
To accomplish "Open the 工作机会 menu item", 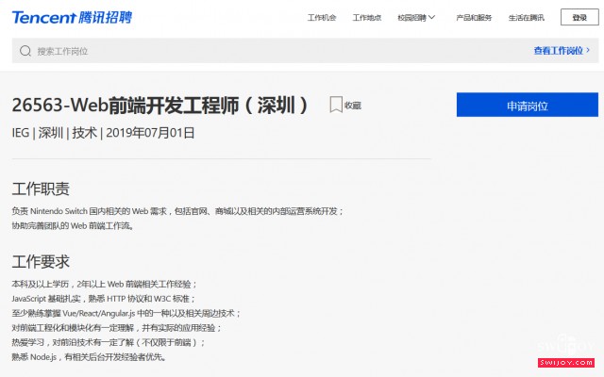I will click(x=322, y=18).
